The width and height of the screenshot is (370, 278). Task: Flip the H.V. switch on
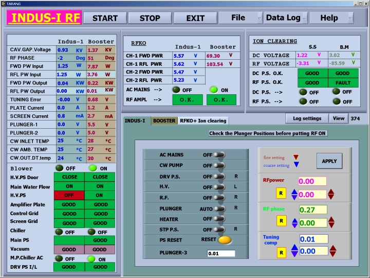click(x=219, y=187)
